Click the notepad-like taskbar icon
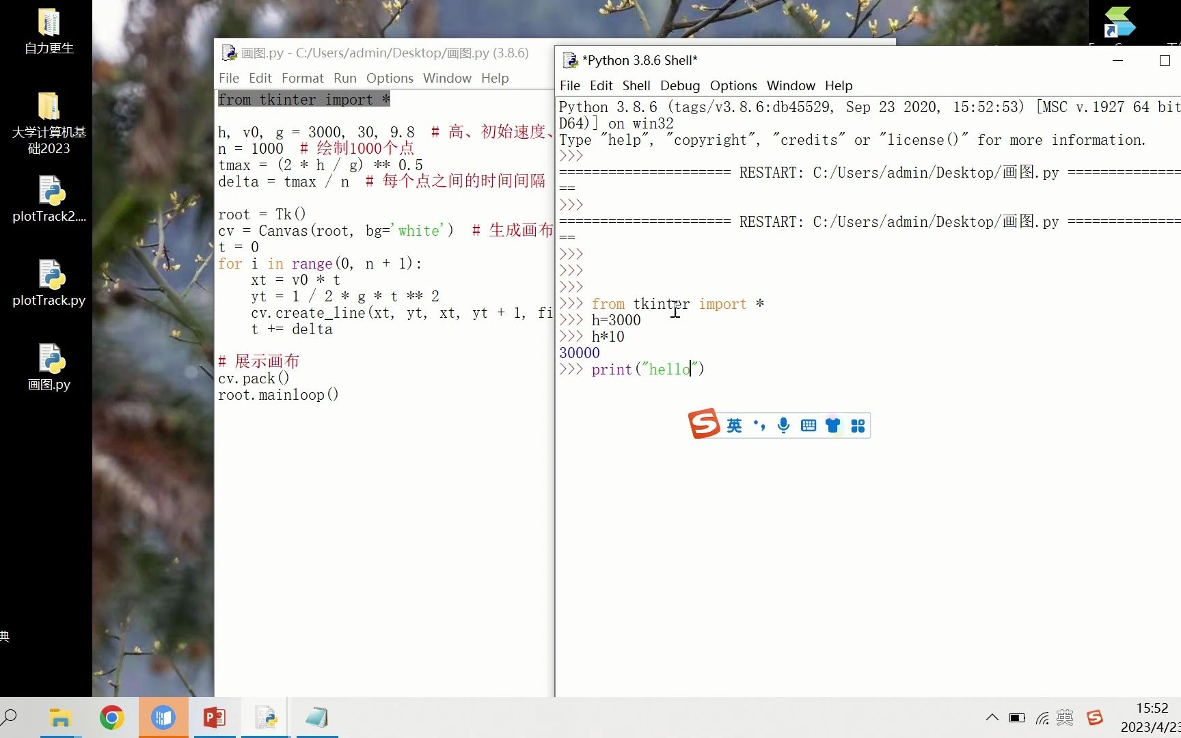This screenshot has width=1181, height=738. [317, 717]
